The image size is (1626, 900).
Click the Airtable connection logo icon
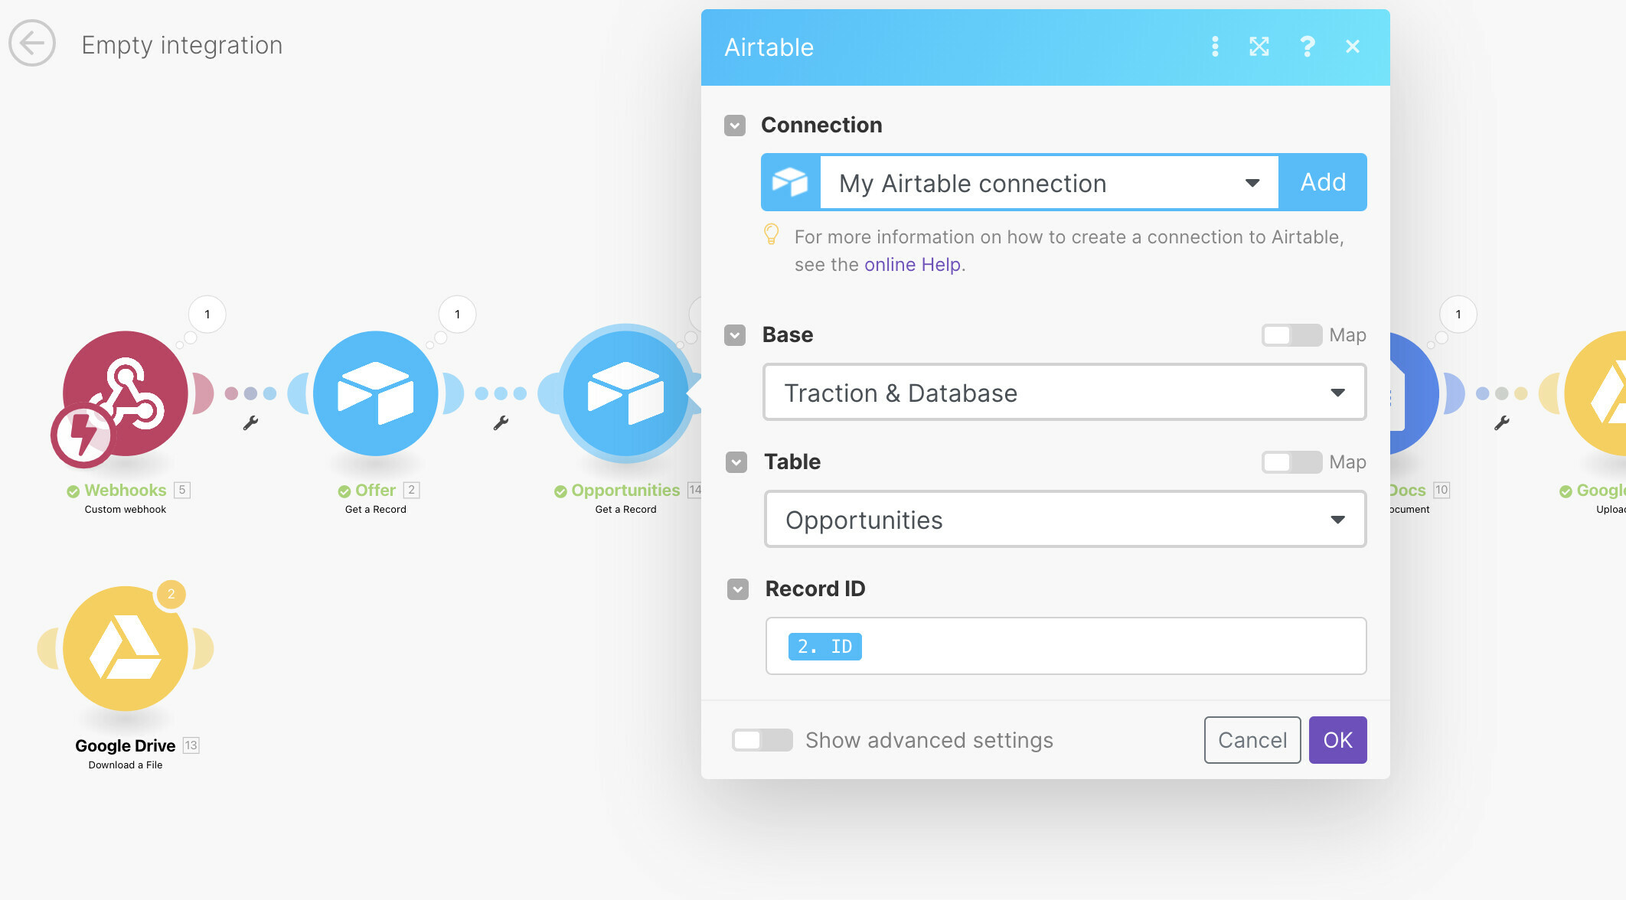[790, 182]
